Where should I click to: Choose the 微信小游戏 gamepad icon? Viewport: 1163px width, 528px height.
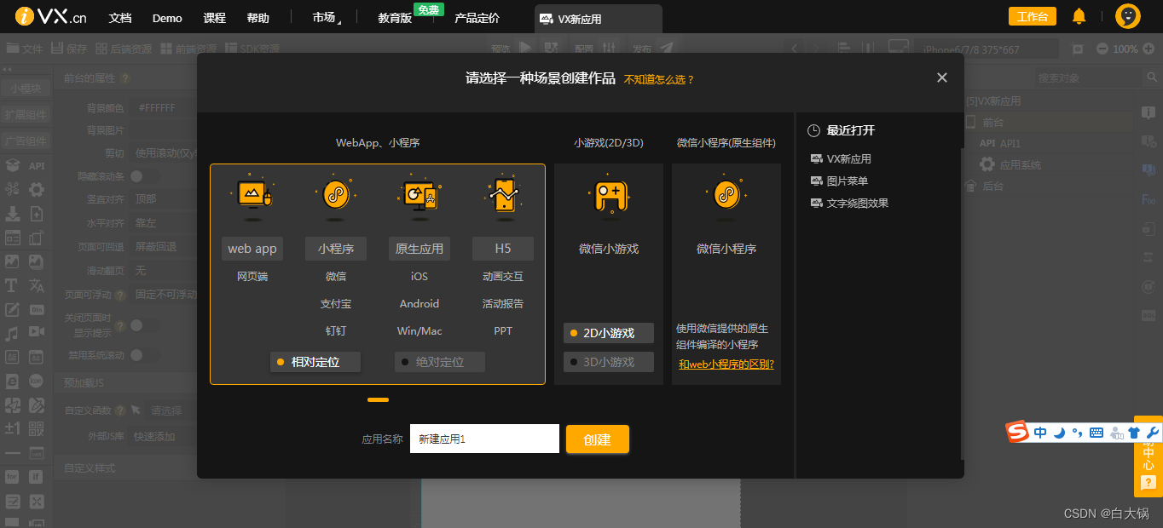(609, 197)
